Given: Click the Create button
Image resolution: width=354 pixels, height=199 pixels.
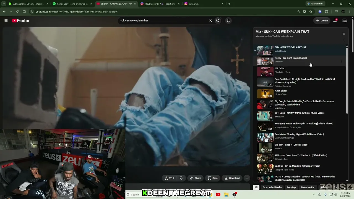Looking at the screenshot, I should point(322,20).
